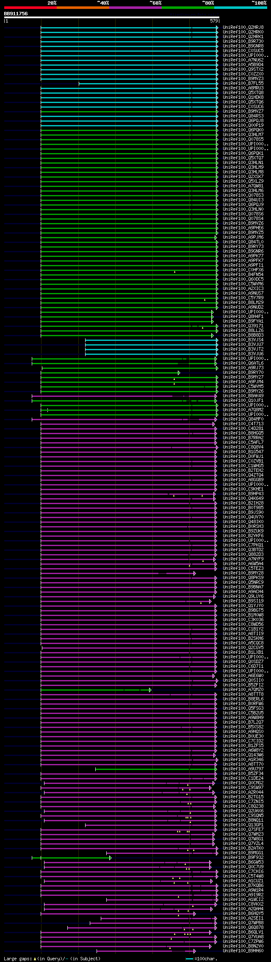
Task: Select the UniRef100_D0FWJ1 label
Action: [x=243, y=456]
